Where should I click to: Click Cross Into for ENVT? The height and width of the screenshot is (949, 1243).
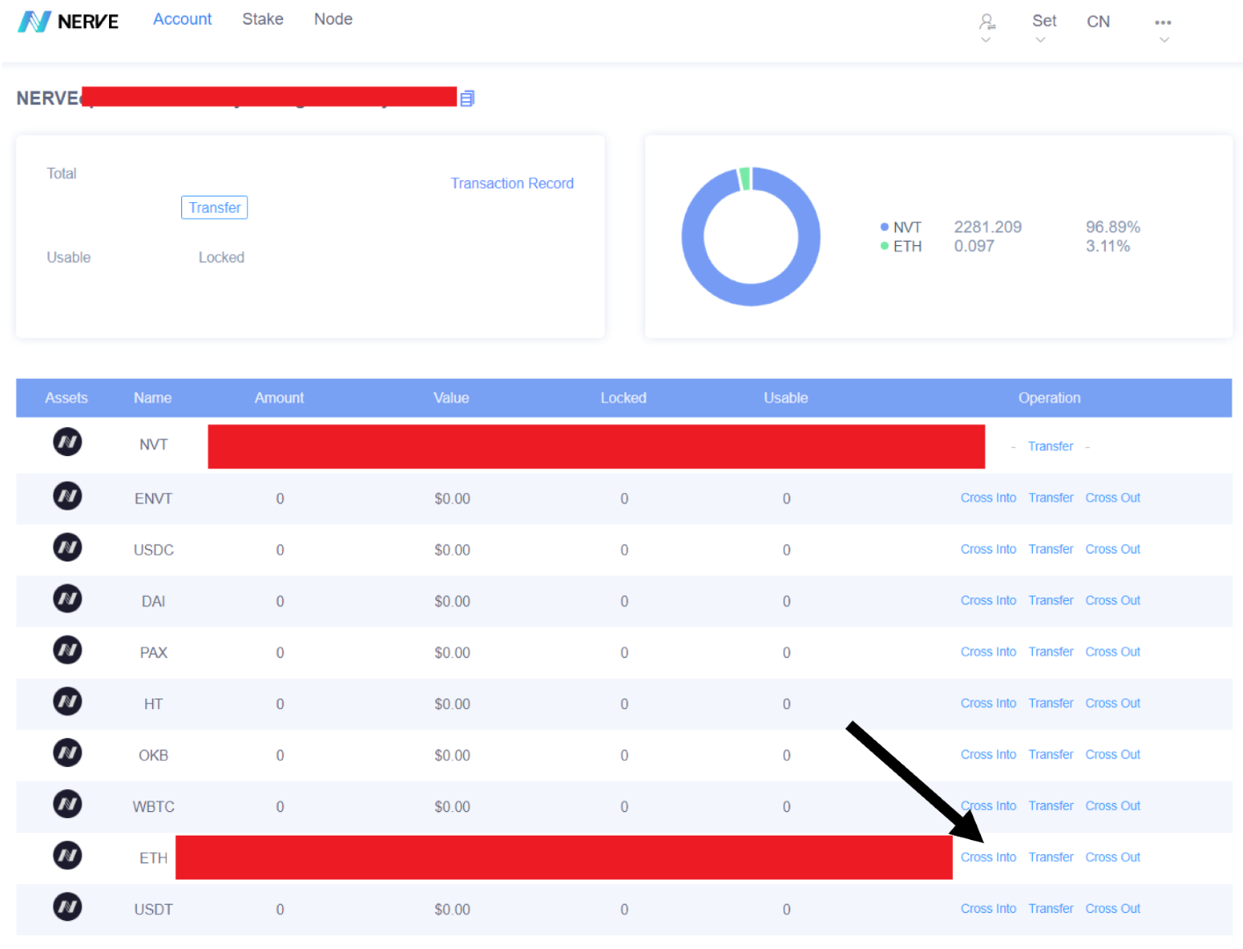(988, 497)
